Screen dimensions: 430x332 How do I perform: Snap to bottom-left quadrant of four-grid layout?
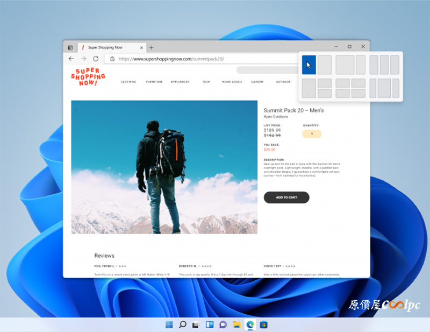point(342,94)
